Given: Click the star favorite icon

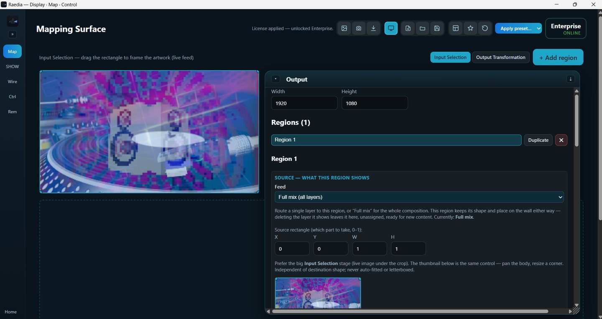Looking at the screenshot, I should tap(470, 28).
